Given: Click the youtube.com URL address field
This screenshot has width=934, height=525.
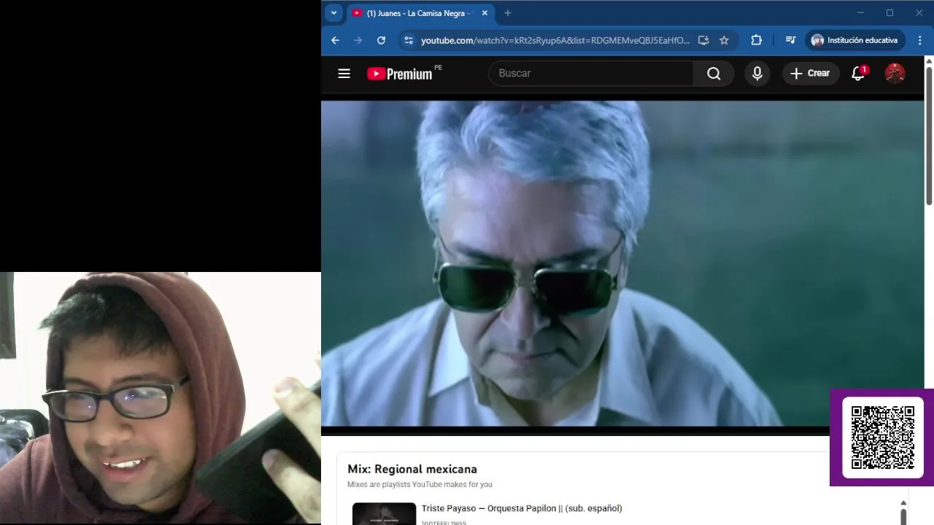Looking at the screenshot, I should [555, 40].
